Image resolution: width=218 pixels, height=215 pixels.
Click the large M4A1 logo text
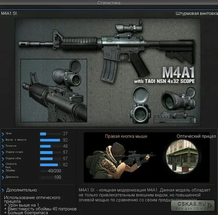[178, 73]
